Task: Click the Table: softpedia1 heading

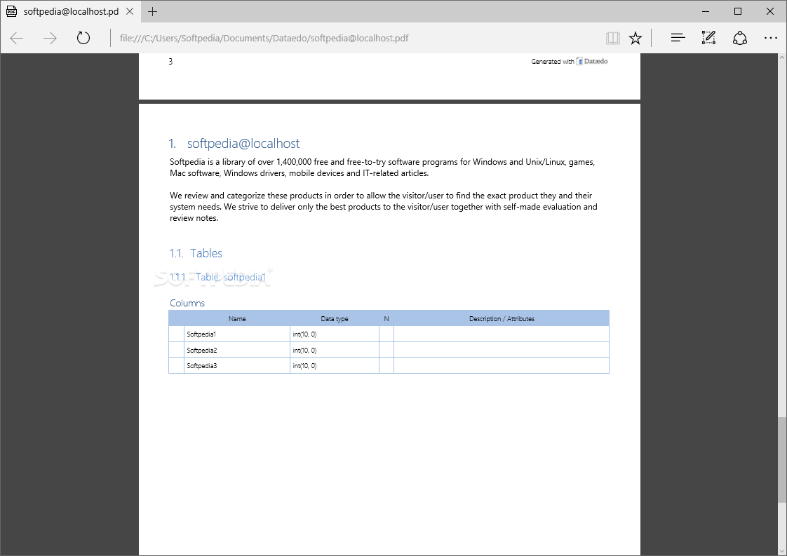Action: [230, 277]
